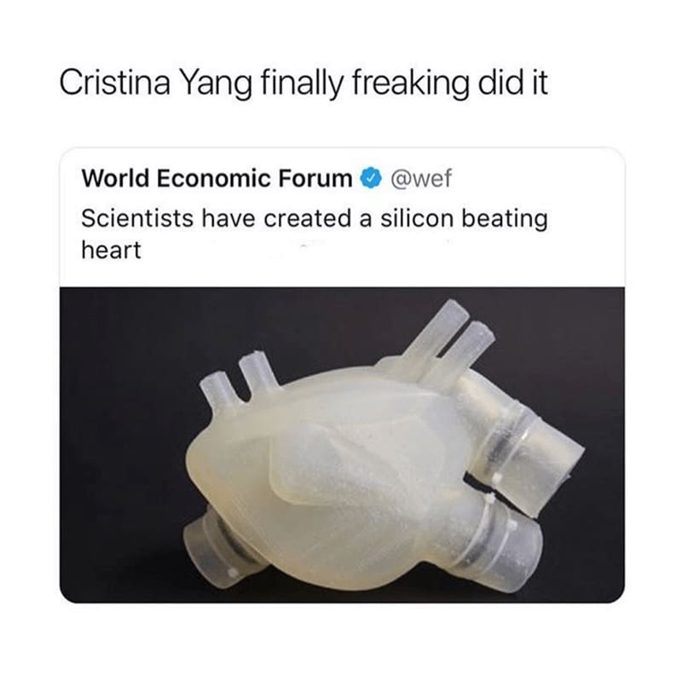The image size is (682, 675).
Task: Open the quoted tweet about silicon beating heart
Action: pos(342,375)
